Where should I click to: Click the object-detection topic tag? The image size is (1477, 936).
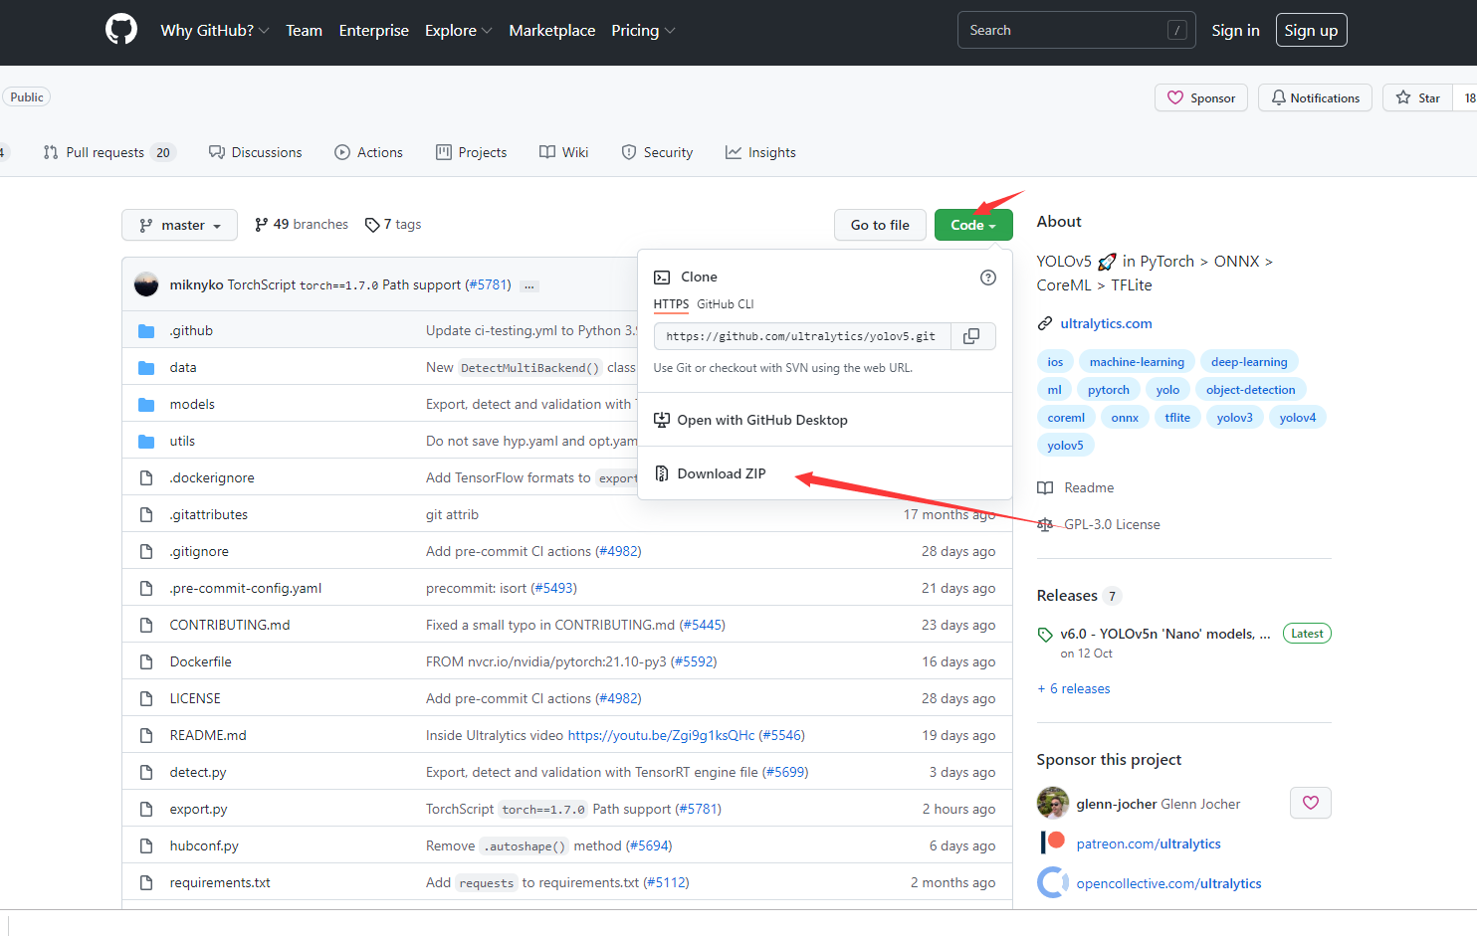(x=1251, y=390)
